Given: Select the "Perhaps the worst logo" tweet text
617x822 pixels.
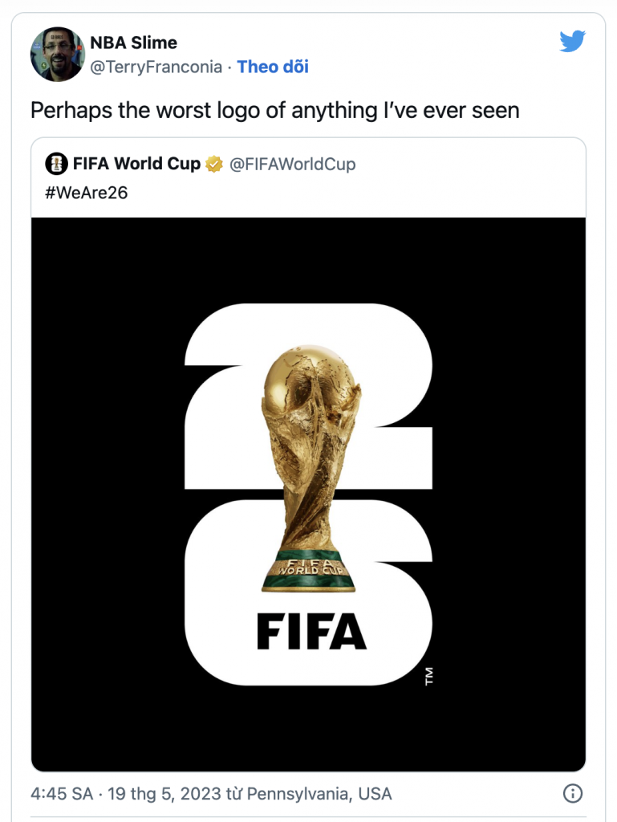Looking at the screenshot, I should tap(275, 110).
